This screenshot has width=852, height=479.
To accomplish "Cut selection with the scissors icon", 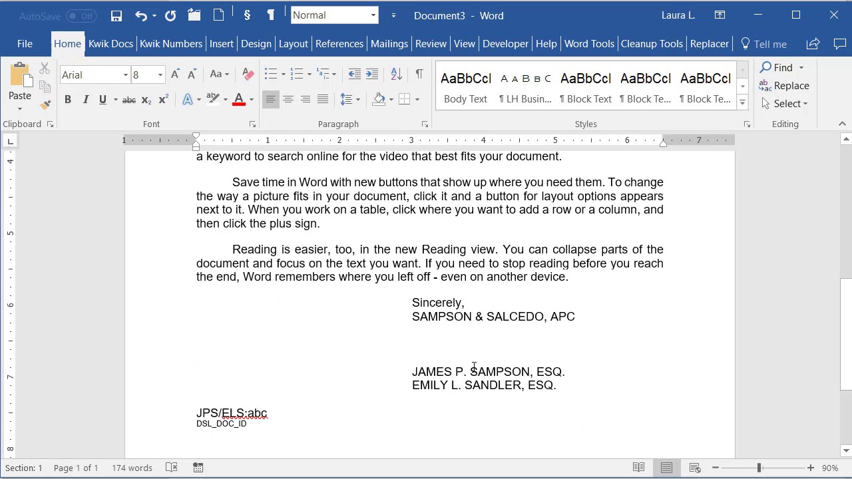I will click(45, 68).
